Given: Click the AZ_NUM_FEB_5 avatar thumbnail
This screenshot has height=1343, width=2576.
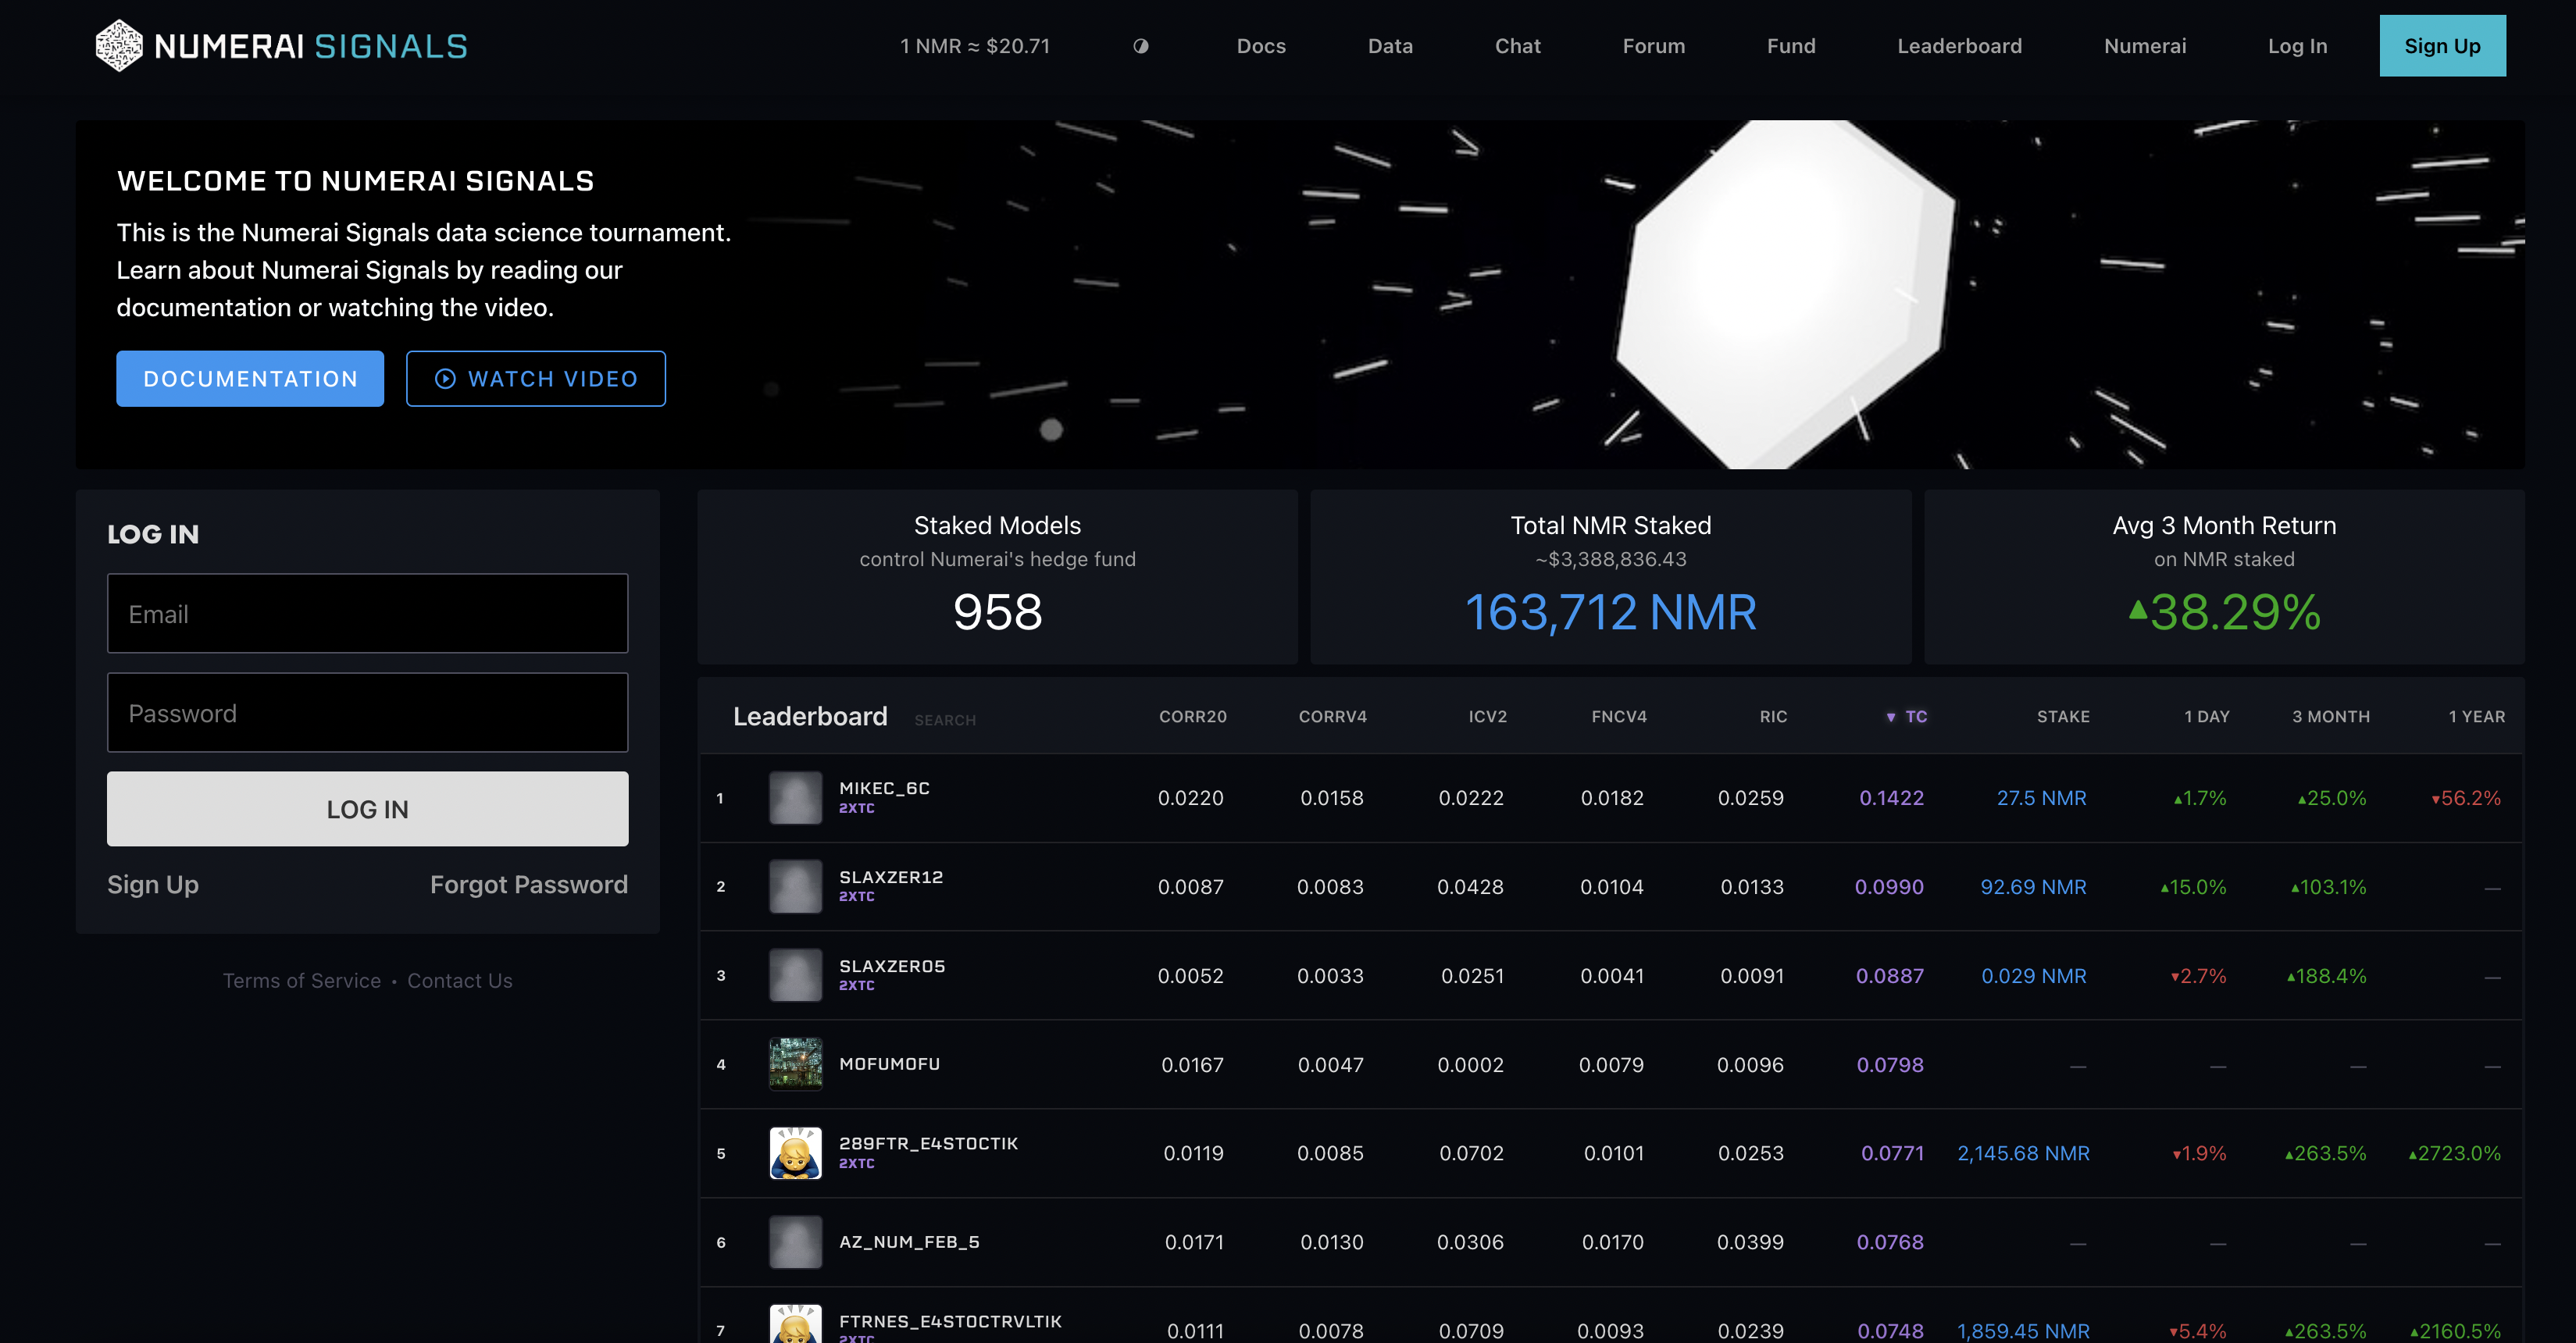Looking at the screenshot, I should click(x=795, y=1242).
